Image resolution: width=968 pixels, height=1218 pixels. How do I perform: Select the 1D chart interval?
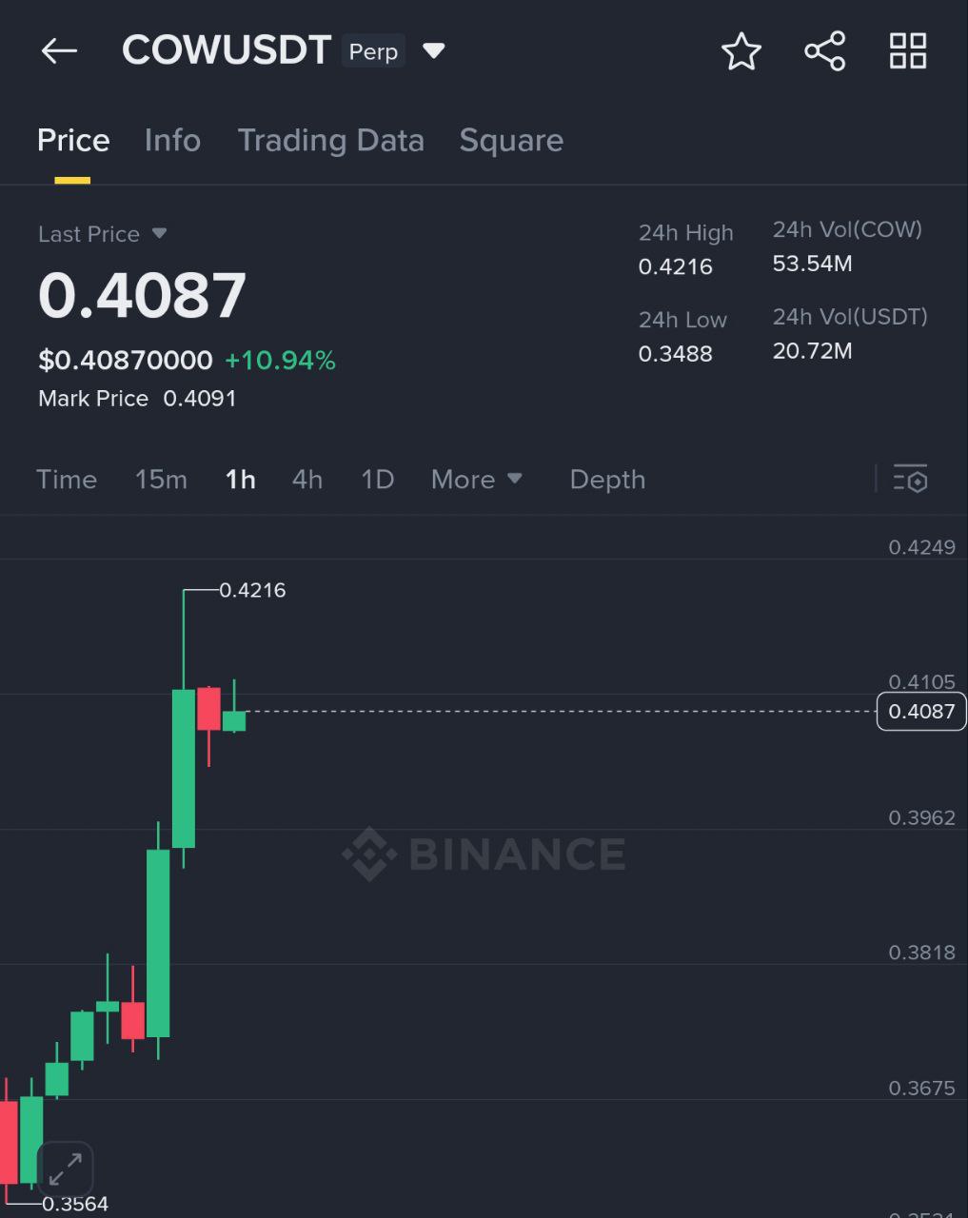(x=377, y=480)
